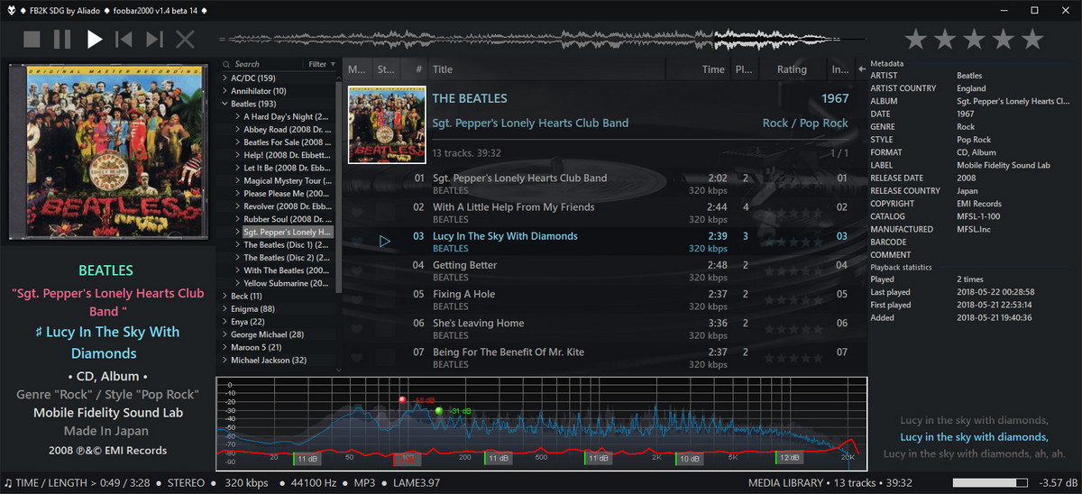The width and height of the screenshot is (1082, 494).
Task: Expand the Maroon 5 (21) node
Action: tap(225, 347)
